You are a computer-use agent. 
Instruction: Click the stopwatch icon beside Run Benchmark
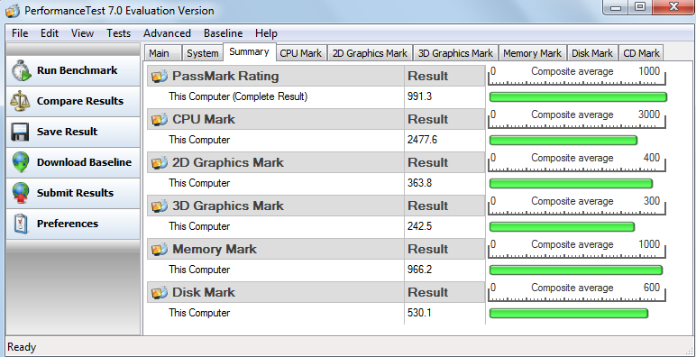point(21,70)
